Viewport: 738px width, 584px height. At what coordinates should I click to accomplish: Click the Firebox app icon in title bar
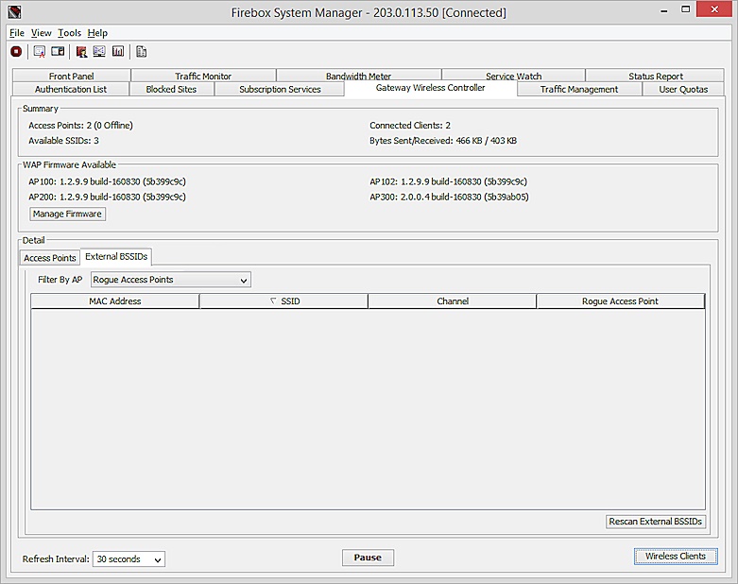(x=14, y=11)
